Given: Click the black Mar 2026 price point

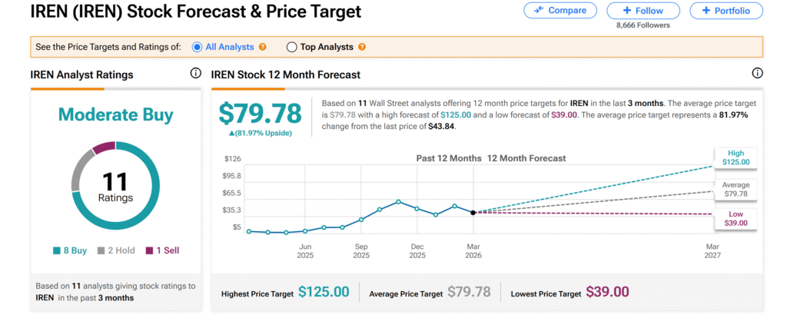Looking at the screenshot, I should [473, 212].
